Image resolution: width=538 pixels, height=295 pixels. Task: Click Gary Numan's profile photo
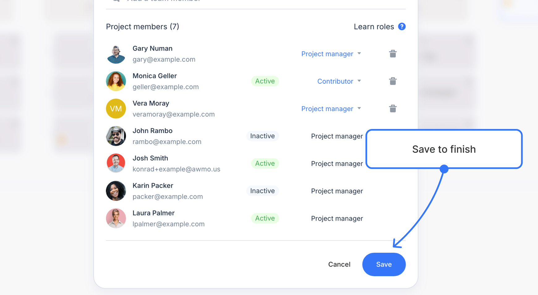(x=116, y=54)
